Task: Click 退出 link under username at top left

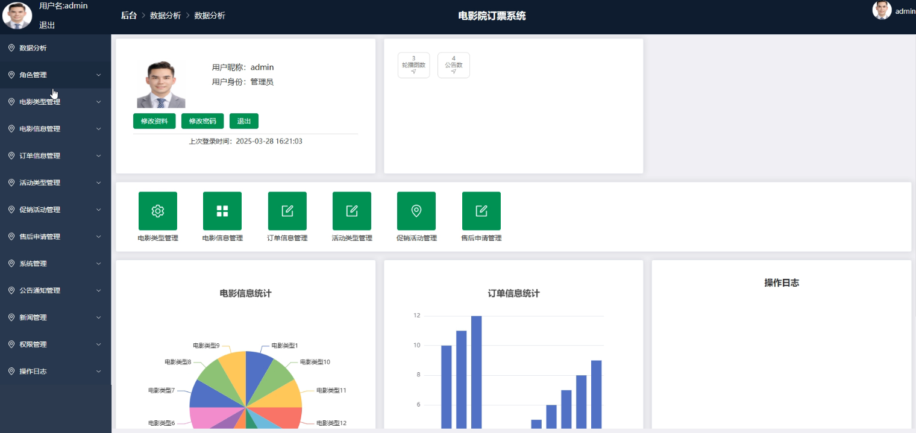Action: coord(47,25)
